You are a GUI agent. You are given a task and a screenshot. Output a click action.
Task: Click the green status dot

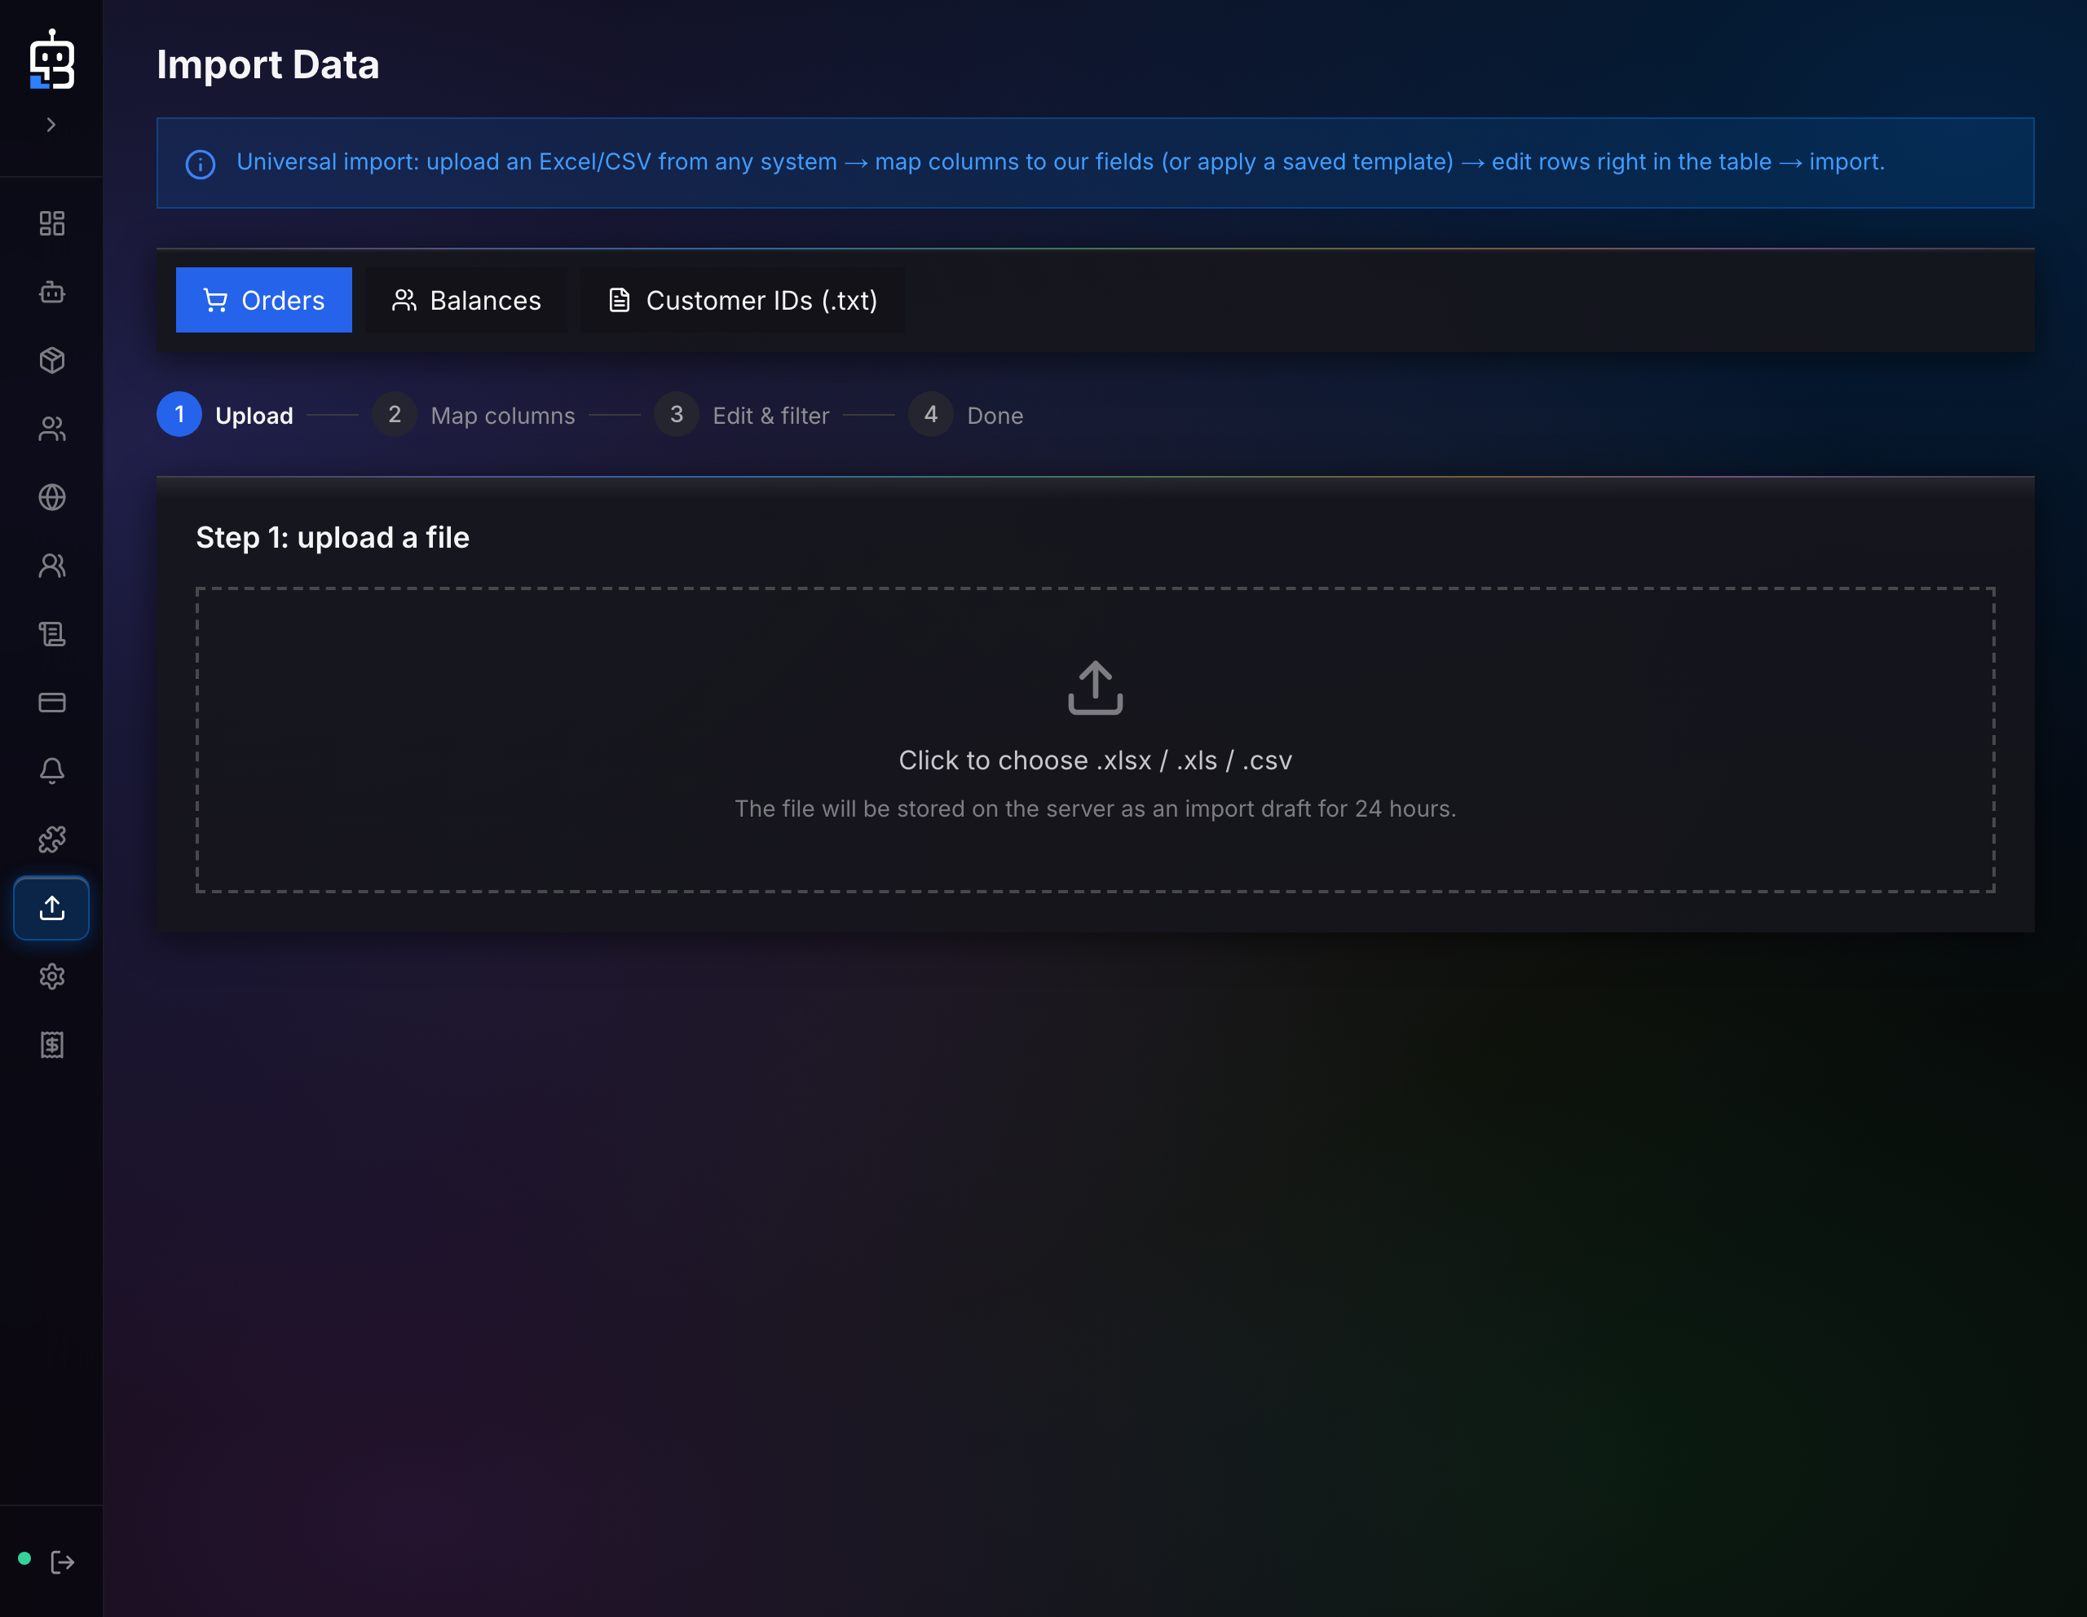pos(24,1559)
